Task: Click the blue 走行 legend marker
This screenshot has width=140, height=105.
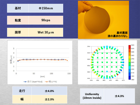Action: [25, 81]
